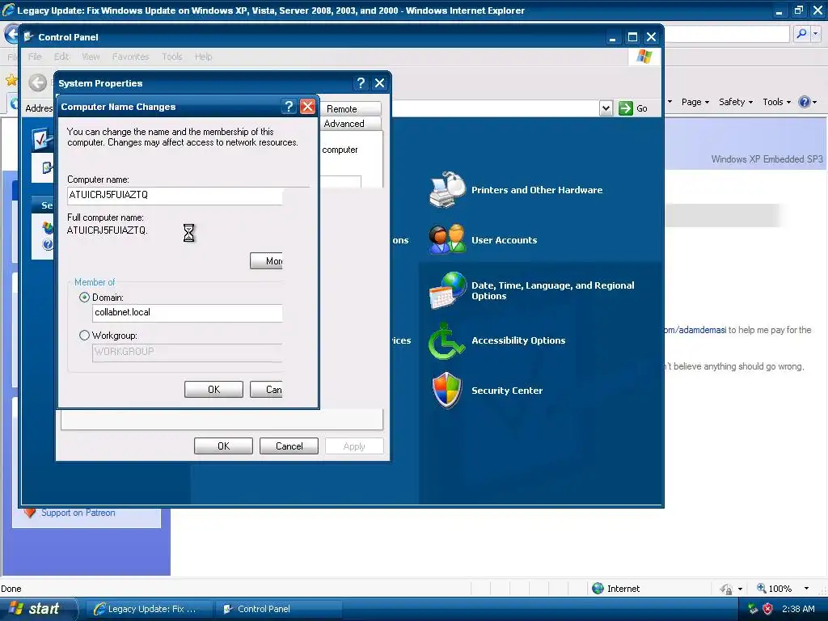Click OK in Computer Name Changes dialog

[x=213, y=389]
